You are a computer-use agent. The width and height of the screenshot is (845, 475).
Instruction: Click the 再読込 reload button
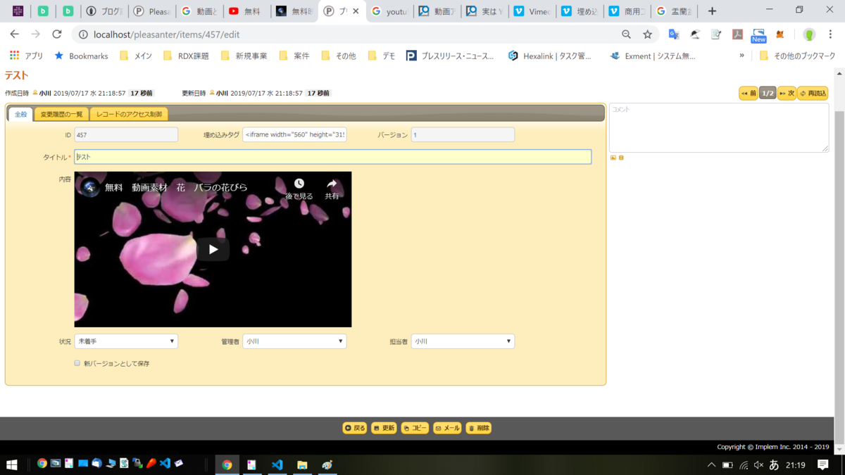(813, 93)
